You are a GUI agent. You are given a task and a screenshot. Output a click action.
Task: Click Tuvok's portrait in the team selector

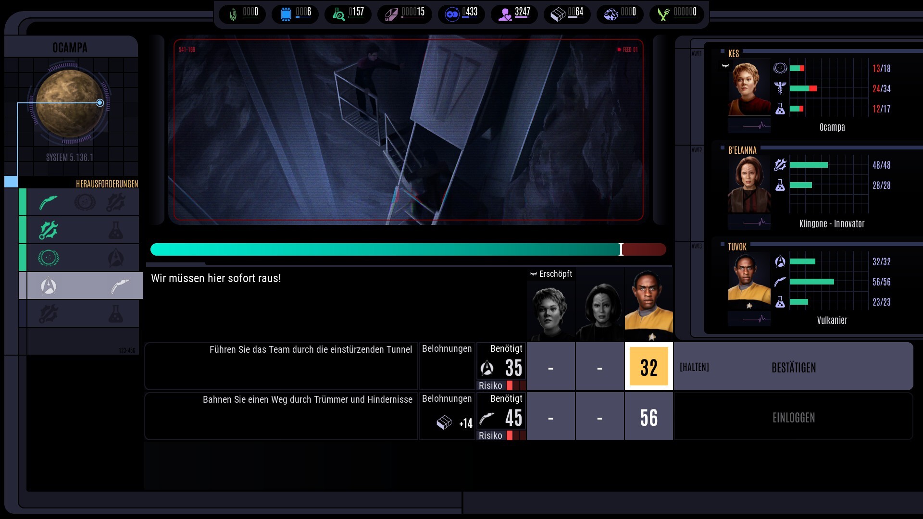point(649,305)
